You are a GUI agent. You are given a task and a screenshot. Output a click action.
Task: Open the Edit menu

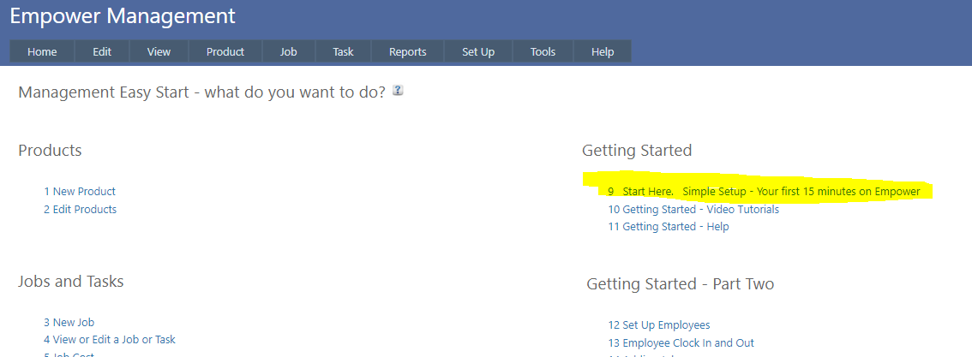[x=102, y=51]
